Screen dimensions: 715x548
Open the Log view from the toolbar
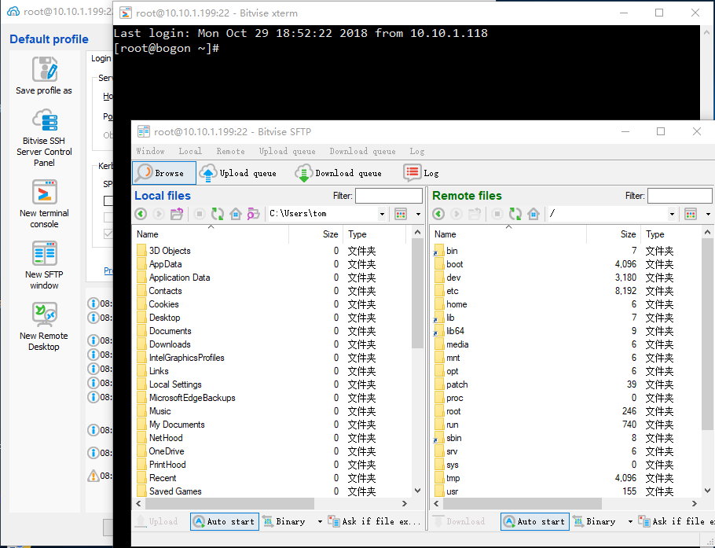click(x=421, y=173)
